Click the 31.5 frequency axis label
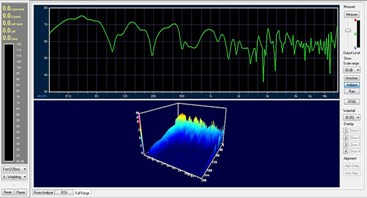The image size is (367, 198). coord(68,96)
